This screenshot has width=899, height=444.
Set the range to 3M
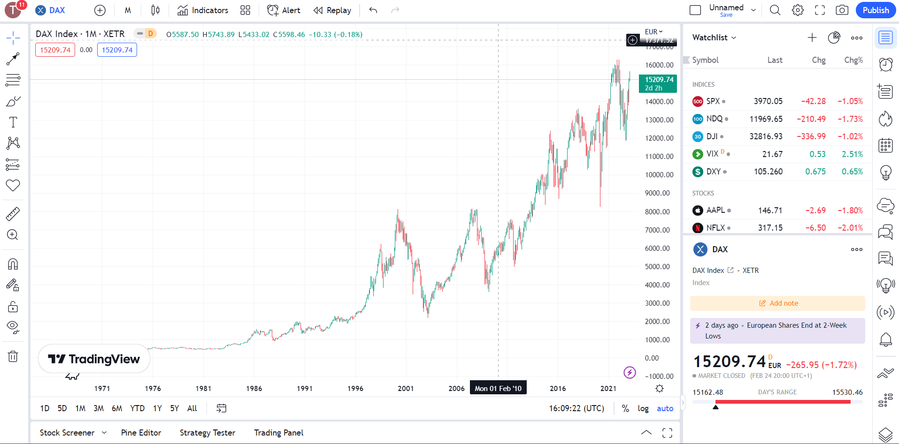coord(99,408)
